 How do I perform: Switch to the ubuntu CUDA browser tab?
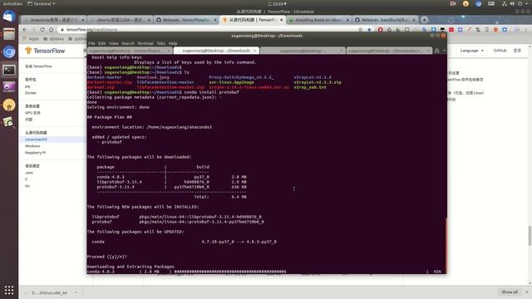coord(120,20)
